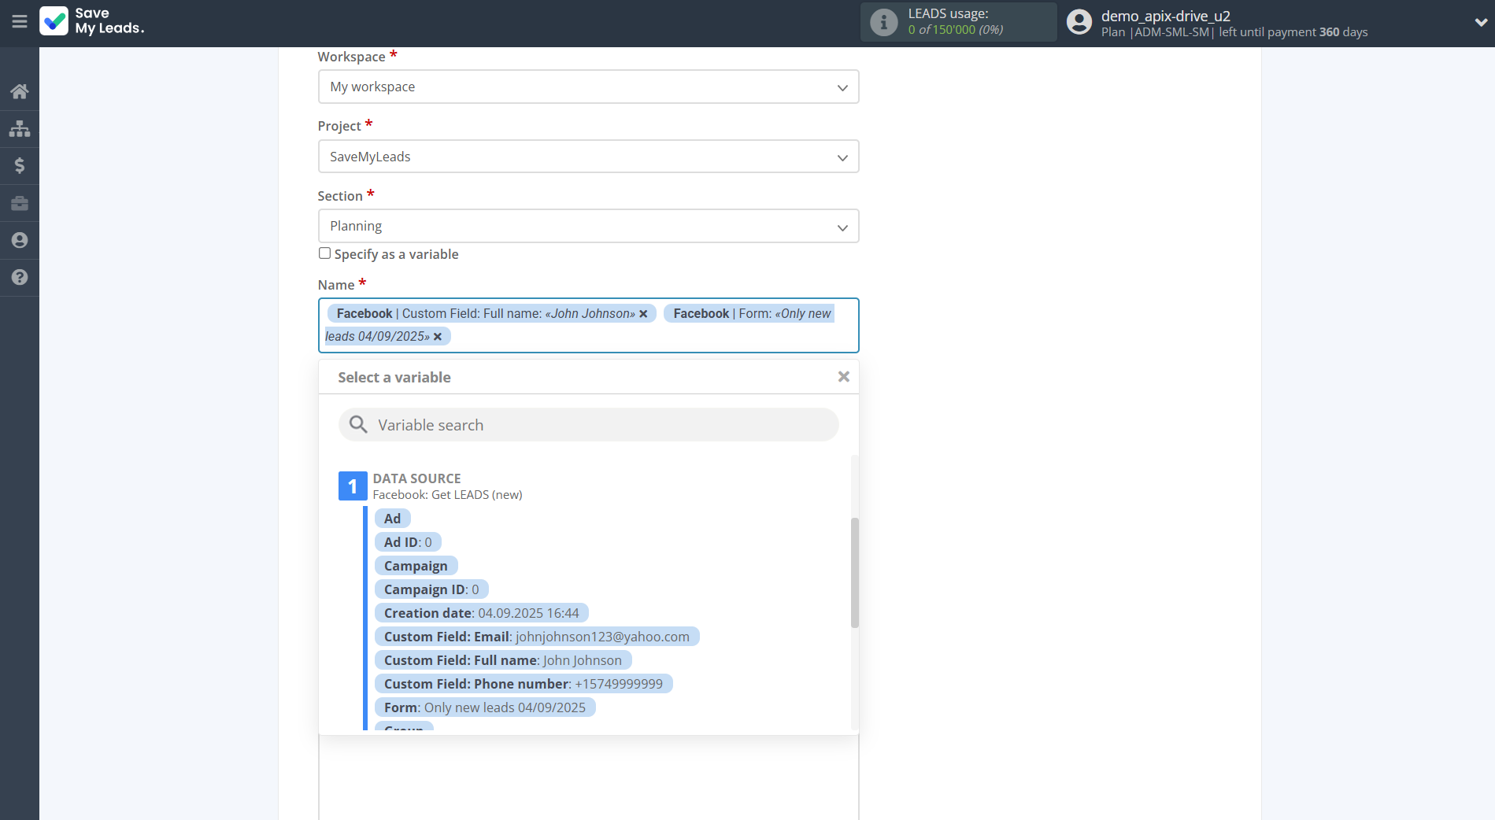Expand the Workspace dropdown
This screenshot has height=820, width=1495.
tap(588, 87)
